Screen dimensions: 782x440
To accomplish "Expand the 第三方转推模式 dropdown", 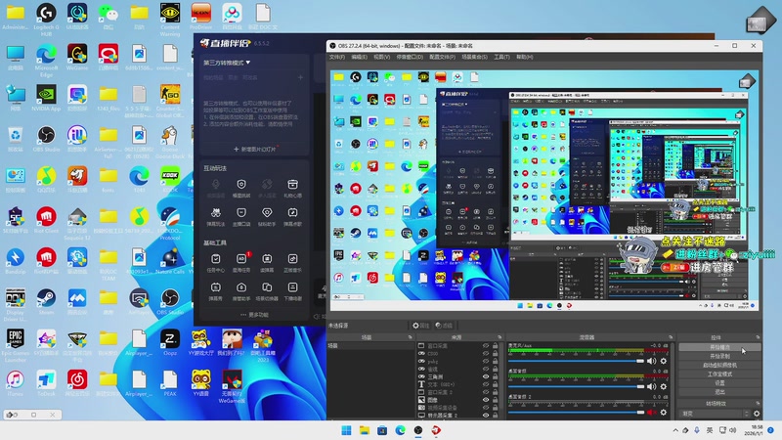I will pos(227,63).
